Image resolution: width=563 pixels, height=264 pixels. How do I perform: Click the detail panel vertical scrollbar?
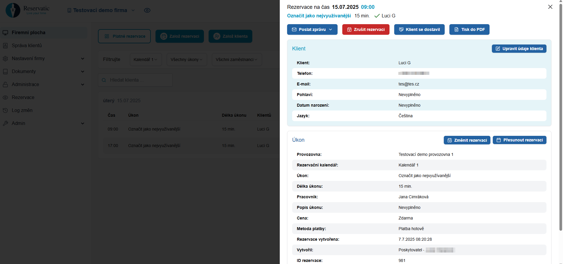click(561, 118)
